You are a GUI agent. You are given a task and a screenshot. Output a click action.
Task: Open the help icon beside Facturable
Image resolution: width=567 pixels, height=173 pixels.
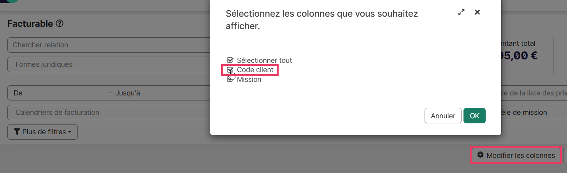click(60, 24)
